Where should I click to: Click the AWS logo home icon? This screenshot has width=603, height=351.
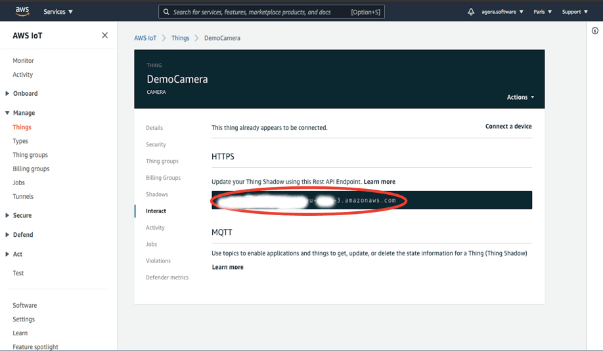pyautogui.click(x=22, y=12)
